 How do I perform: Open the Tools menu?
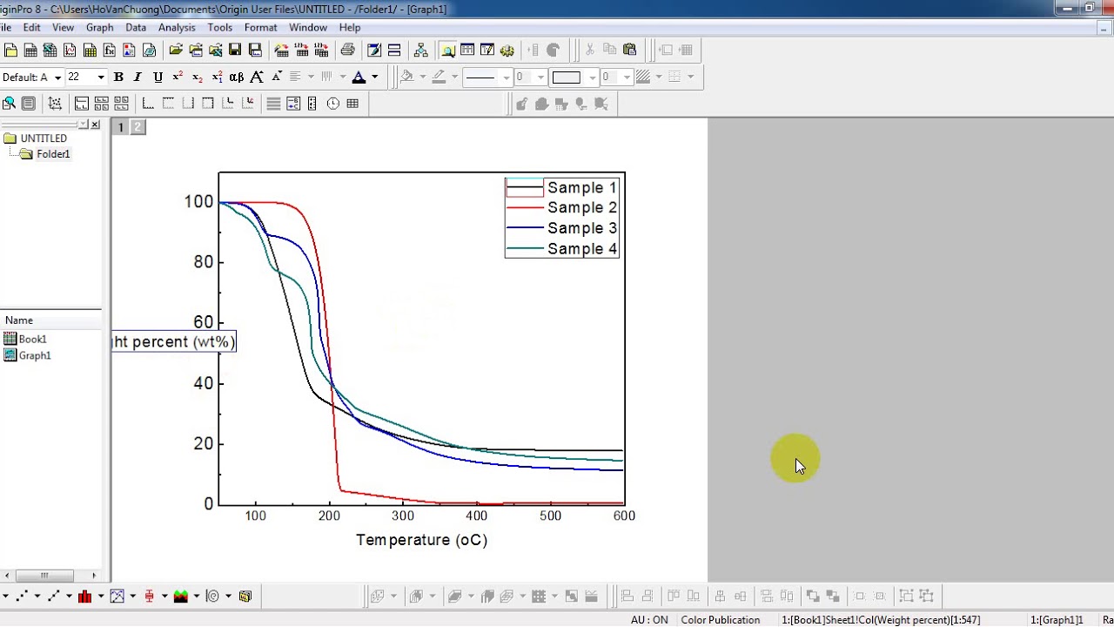pos(220,28)
